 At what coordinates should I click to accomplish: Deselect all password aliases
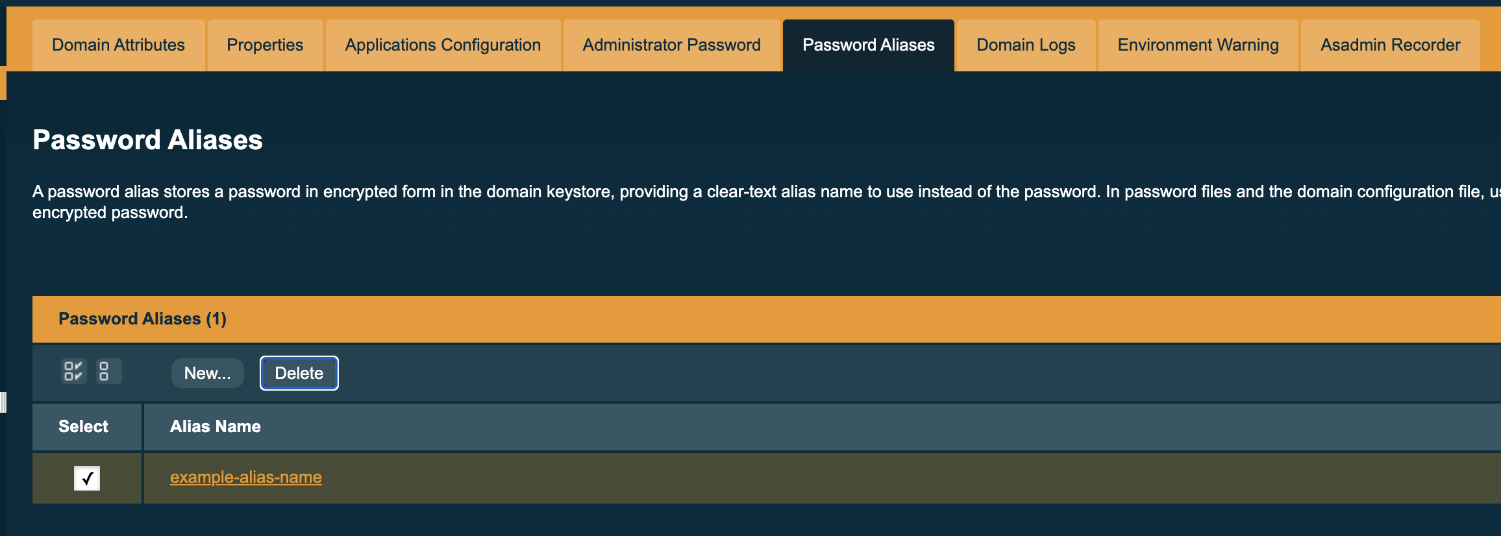pyautogui.click(x=108, y=372)
